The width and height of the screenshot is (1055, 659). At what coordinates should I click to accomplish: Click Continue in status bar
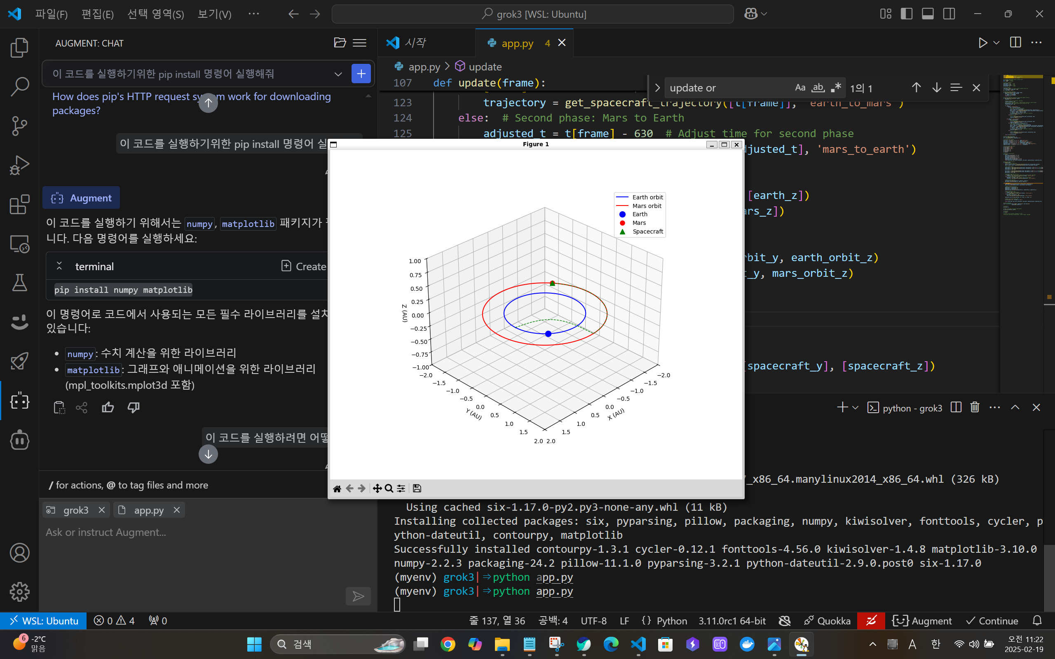point(992,621)
